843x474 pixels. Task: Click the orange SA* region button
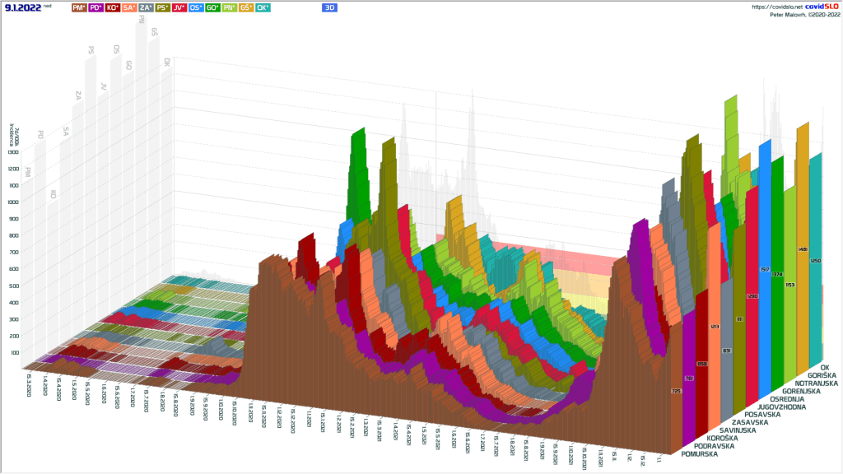pos(129,7)
